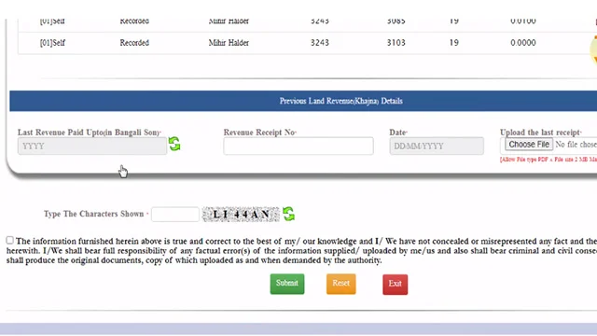Screen dimensions: 597x336
Task: Tick the declaration checkbox
Action: click(x=10, y=240)
